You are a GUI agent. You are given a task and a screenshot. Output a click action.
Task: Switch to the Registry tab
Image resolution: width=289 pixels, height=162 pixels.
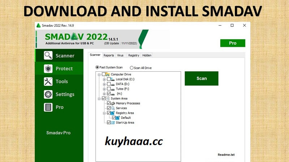point(134,55)
